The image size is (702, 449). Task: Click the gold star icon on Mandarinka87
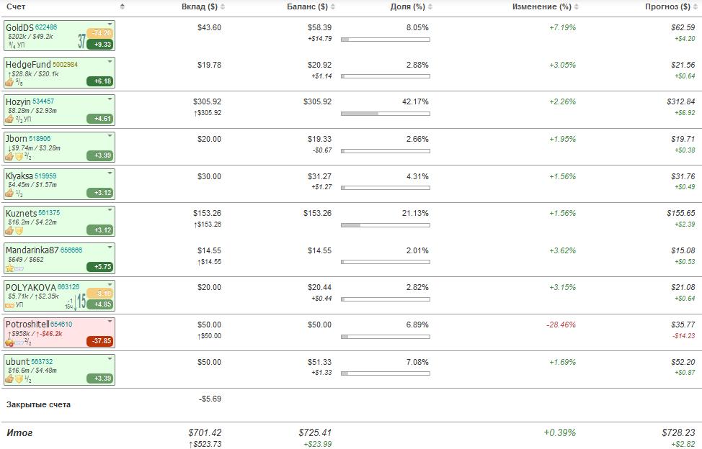(x=9, y=268)
